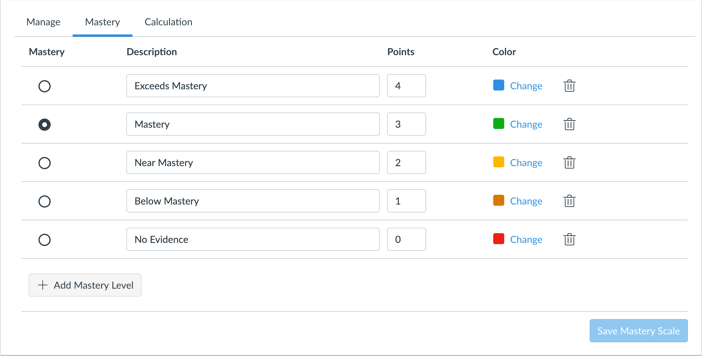
Task: Click the plus icon on Add Mastery Level
Action: (42, 285)
